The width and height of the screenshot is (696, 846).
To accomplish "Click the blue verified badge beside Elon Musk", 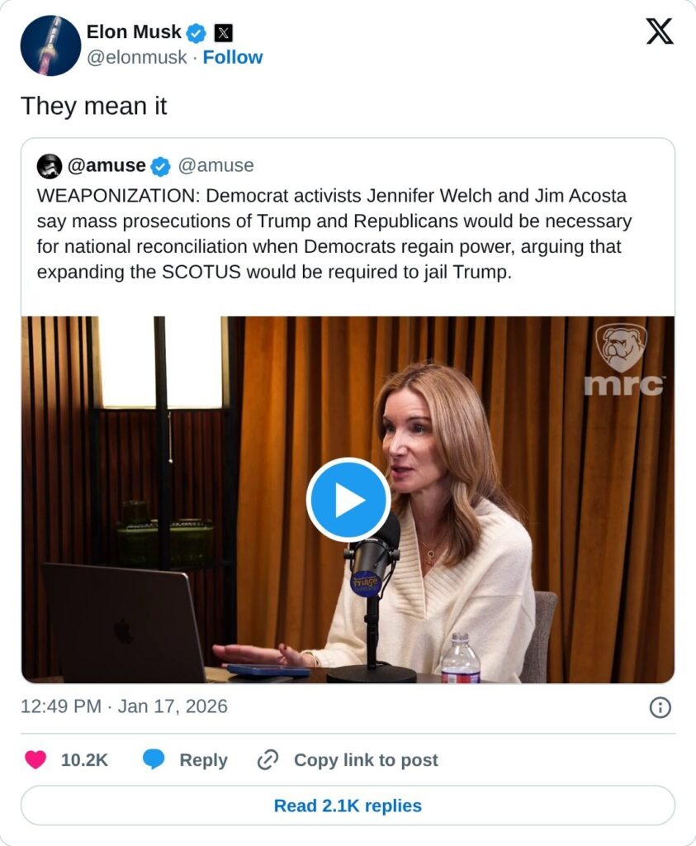I will click(x=196, y=33).
